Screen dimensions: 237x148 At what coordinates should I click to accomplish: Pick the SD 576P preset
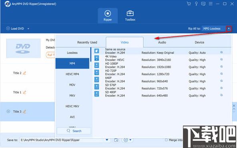[162, 87]
